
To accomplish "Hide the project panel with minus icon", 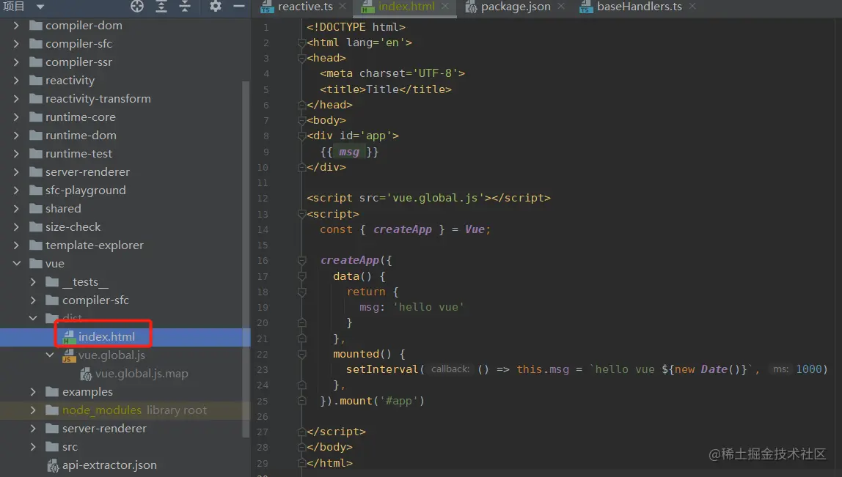I will pos(239,7).
